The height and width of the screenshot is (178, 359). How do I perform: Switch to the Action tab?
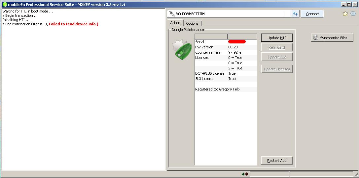pos(175,23)
